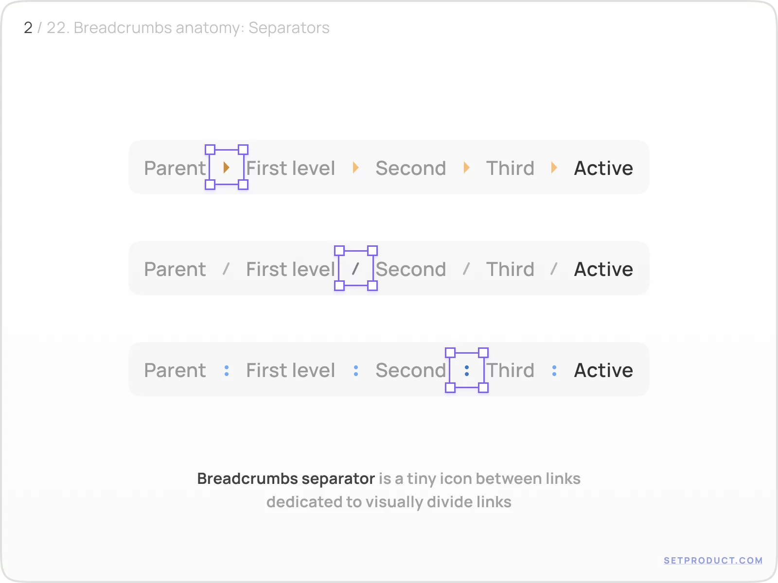Expand the chevron separator after First level
This screenshot has width=778, height=583.
[355, 168]
